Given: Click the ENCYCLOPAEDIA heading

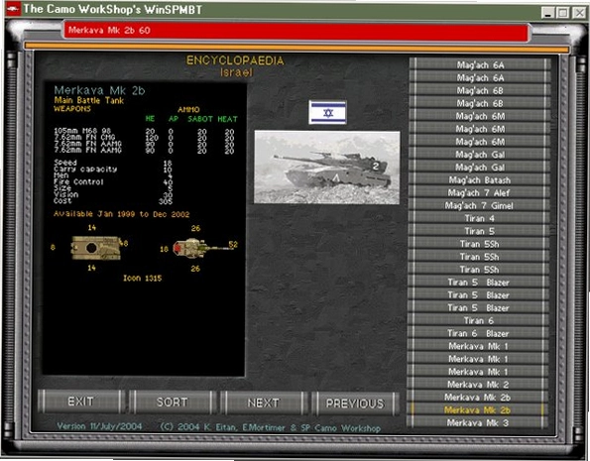Looking at the screenshot, I should (x=236, y=60).
